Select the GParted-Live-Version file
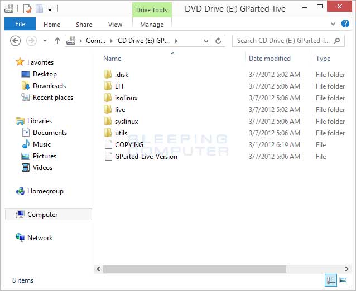Viewport: 356px width, 291px height. point(146,157)
